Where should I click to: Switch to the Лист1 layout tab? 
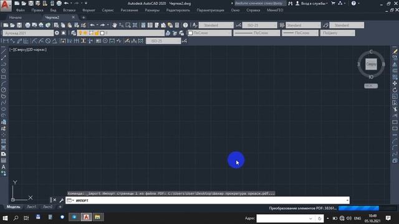pyautogui.click(x=32, y=207)
